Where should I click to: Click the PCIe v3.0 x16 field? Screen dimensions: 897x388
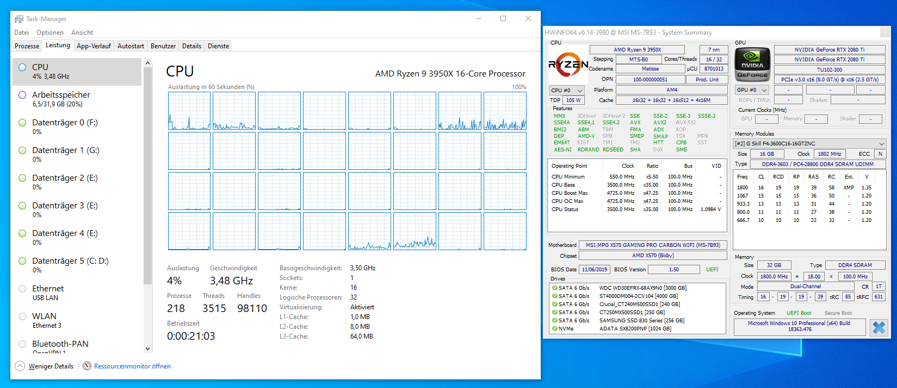(830, 79)
